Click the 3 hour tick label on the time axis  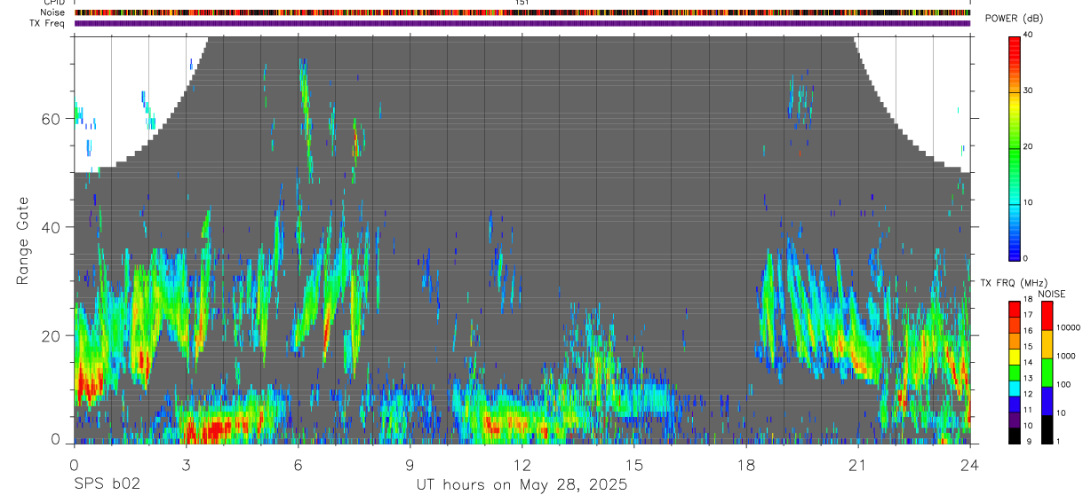[x=186, y=463]
